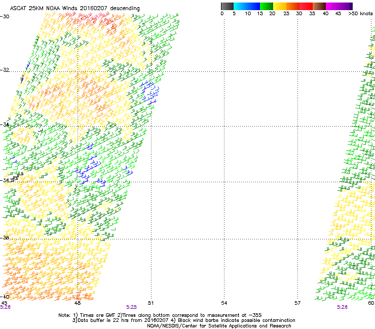
Task: Click the '>50 knots' legend label
Action: pos(360,14)
